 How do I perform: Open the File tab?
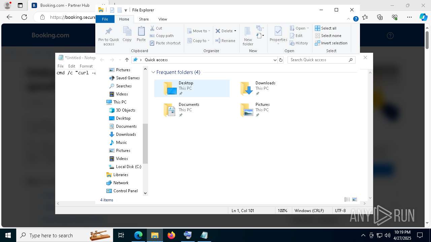click(x=105, y=19)
